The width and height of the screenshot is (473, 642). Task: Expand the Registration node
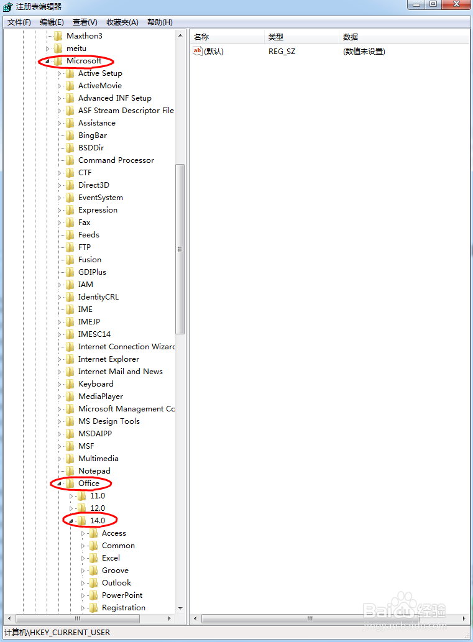(x=83, y=608)
